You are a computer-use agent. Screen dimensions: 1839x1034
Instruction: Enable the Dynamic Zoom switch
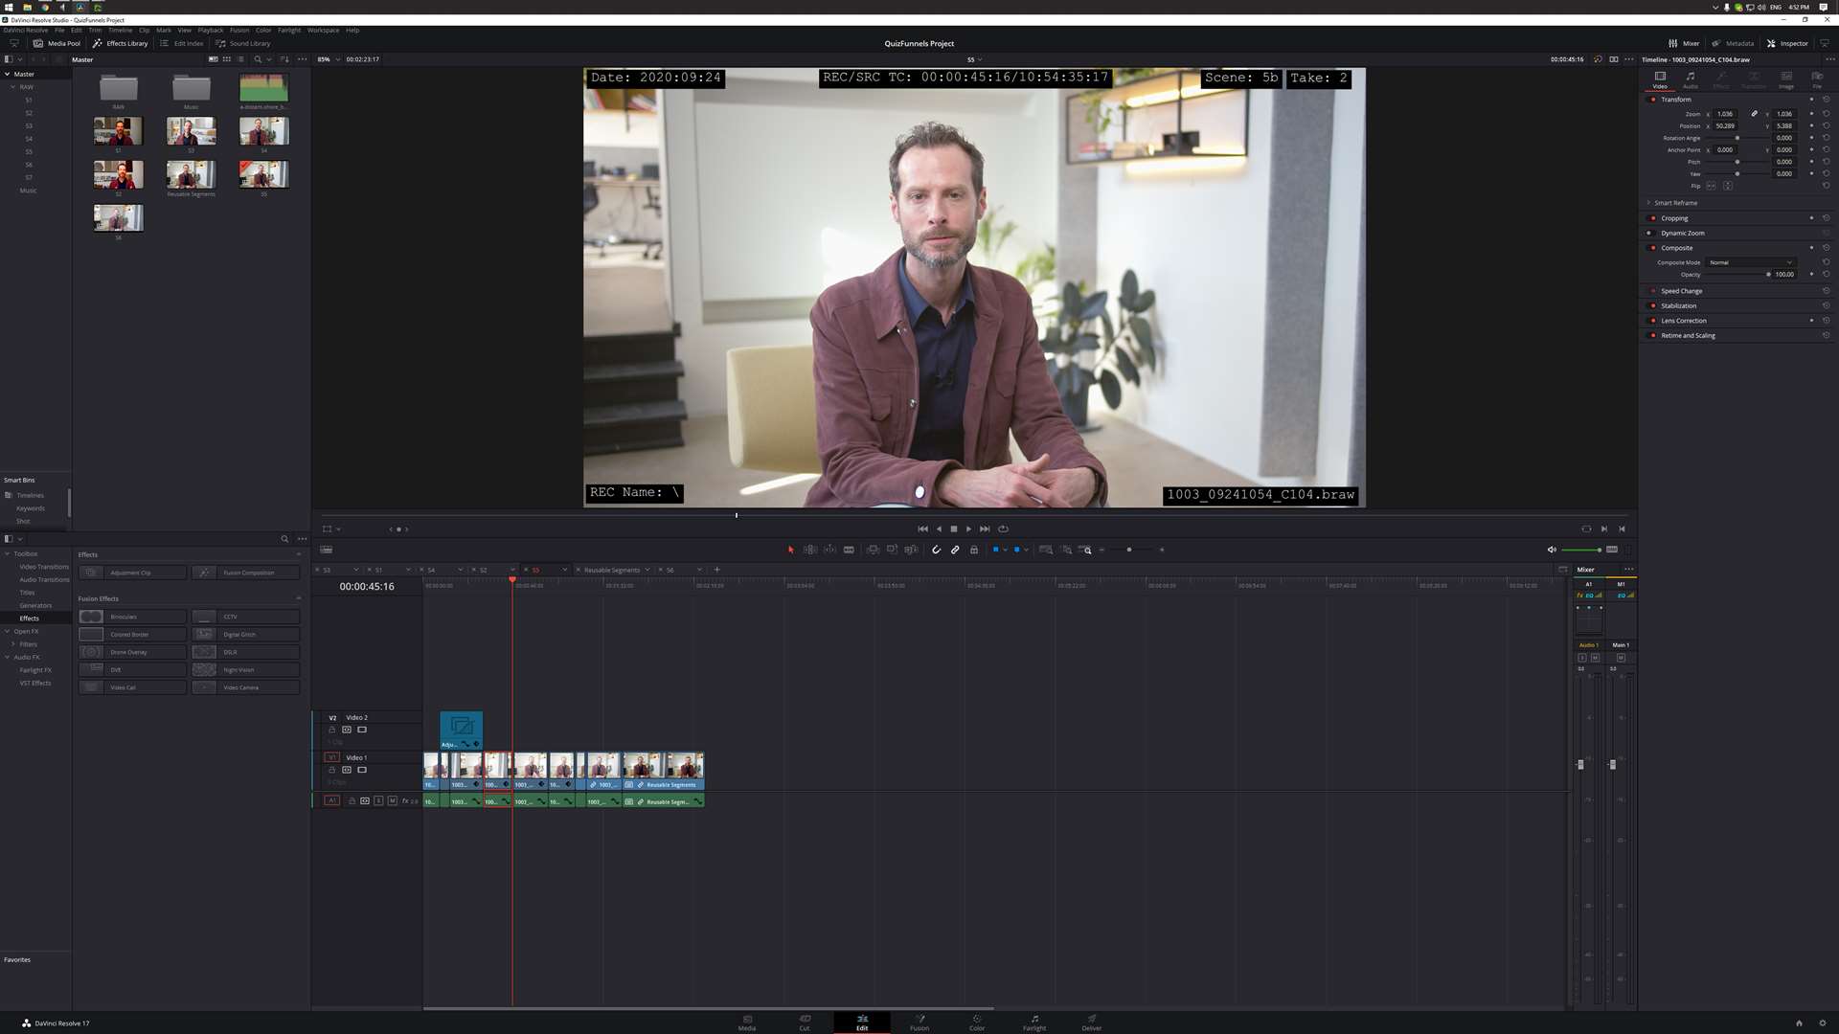point(1649,233)
